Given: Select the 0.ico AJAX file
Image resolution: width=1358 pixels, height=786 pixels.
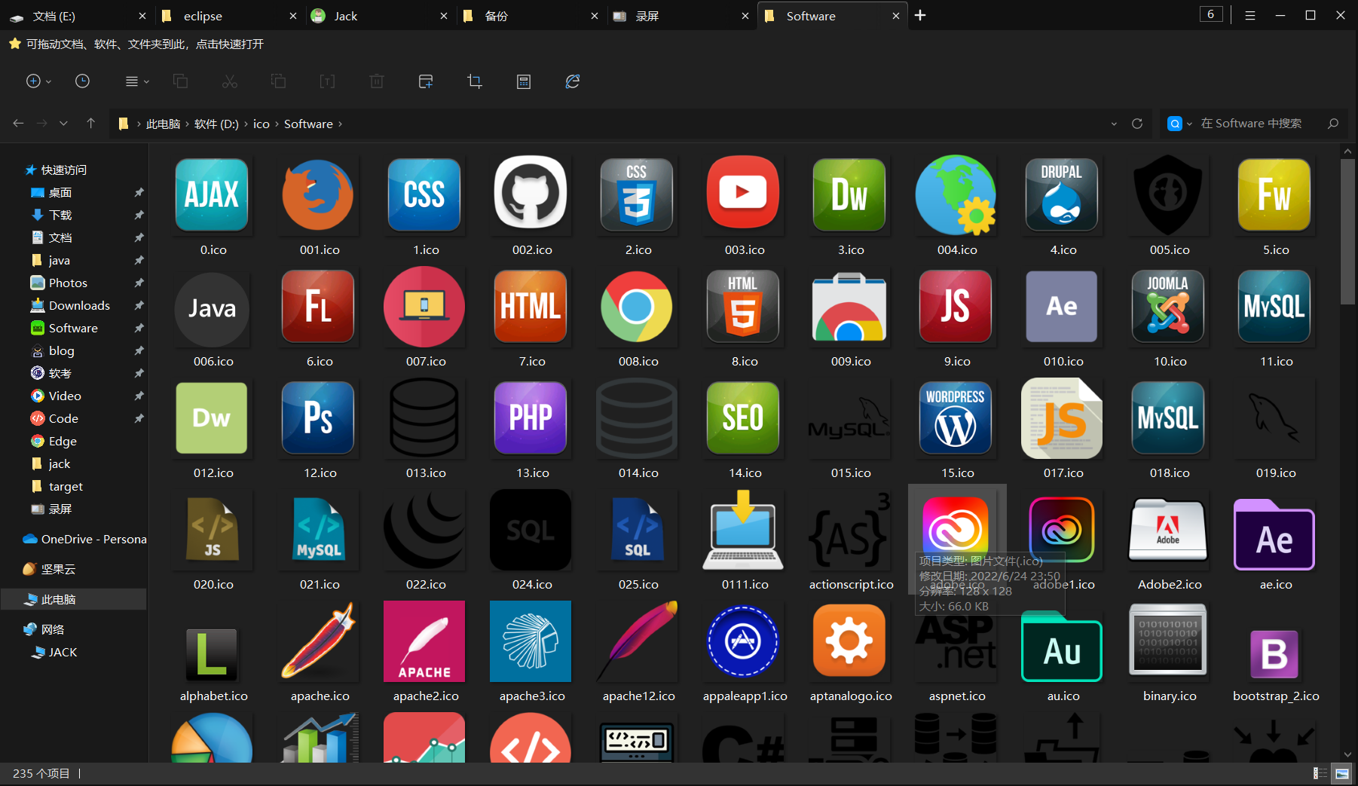Looking at the screenshot, I should point(213,206).
